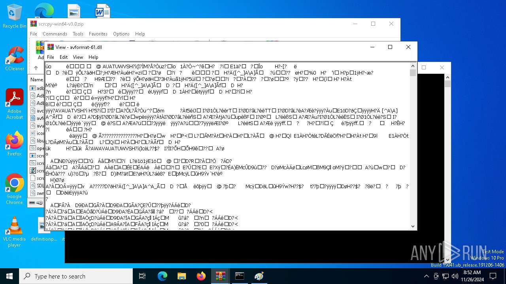Open the Edit menu in the View window

pos(64,57)
